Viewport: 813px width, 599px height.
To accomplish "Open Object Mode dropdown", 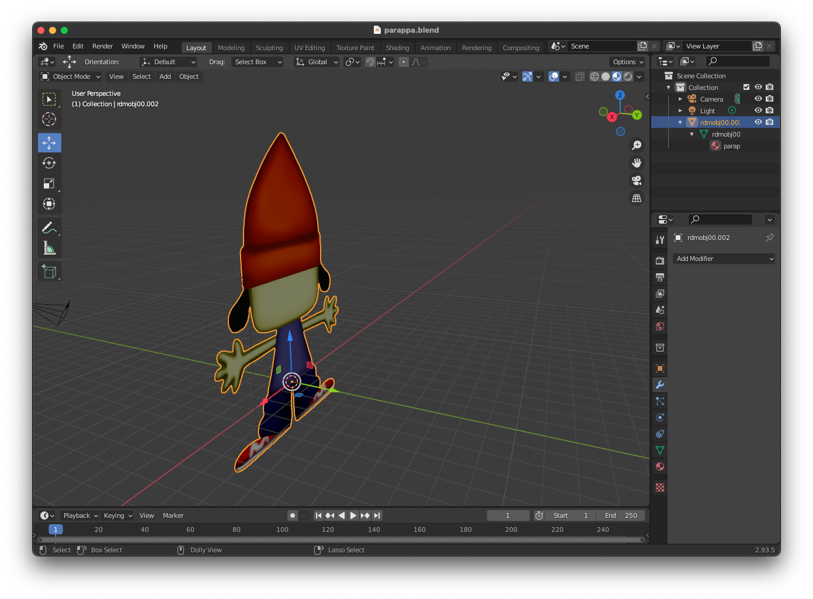I will coord(71,76).
